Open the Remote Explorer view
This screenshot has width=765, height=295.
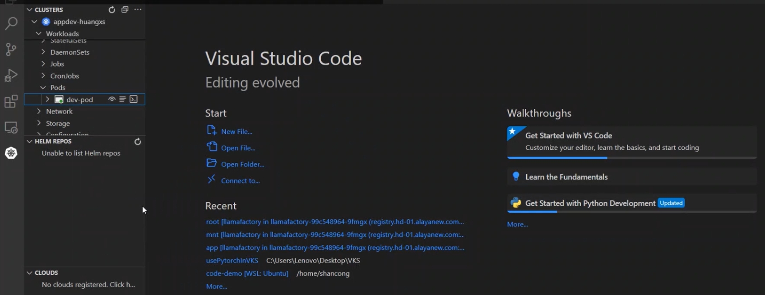[11, 128]
